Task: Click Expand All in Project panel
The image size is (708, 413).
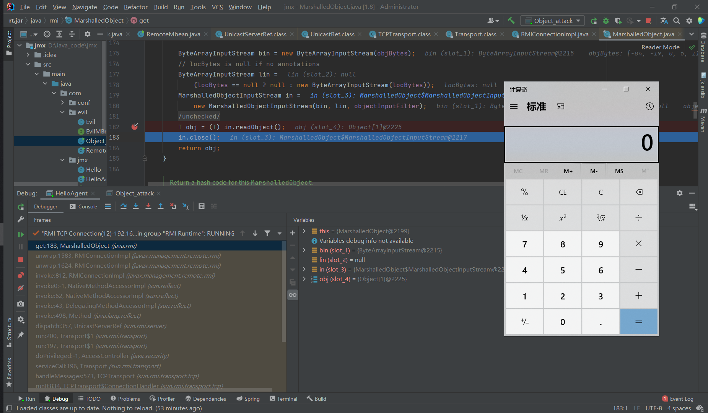Action: point(59,34)
